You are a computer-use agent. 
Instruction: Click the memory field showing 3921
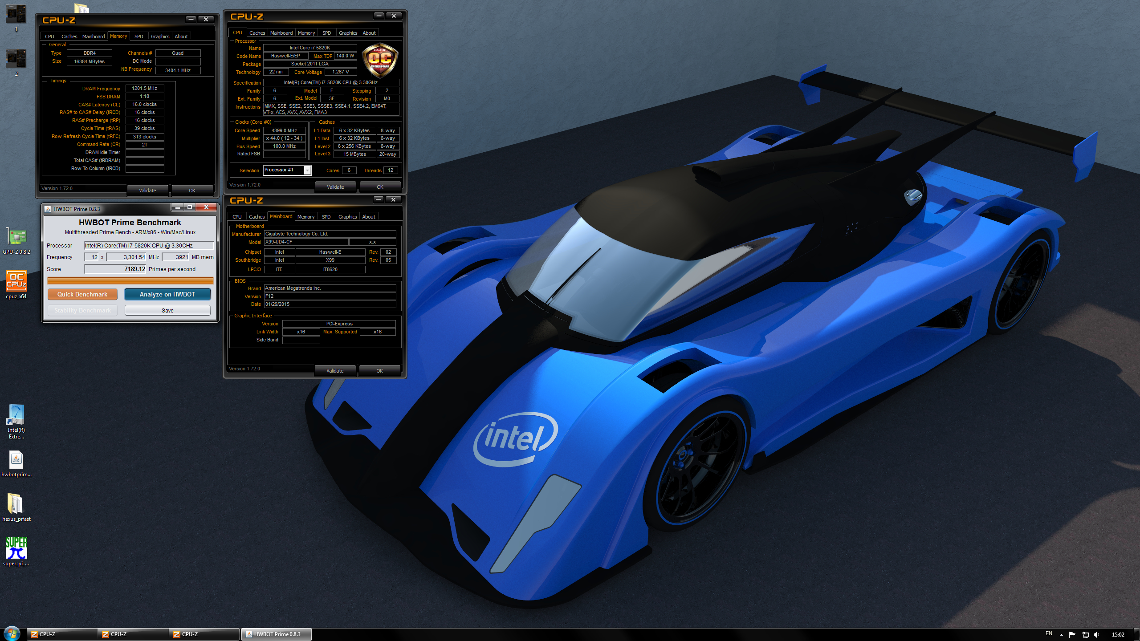pos(176,257)
